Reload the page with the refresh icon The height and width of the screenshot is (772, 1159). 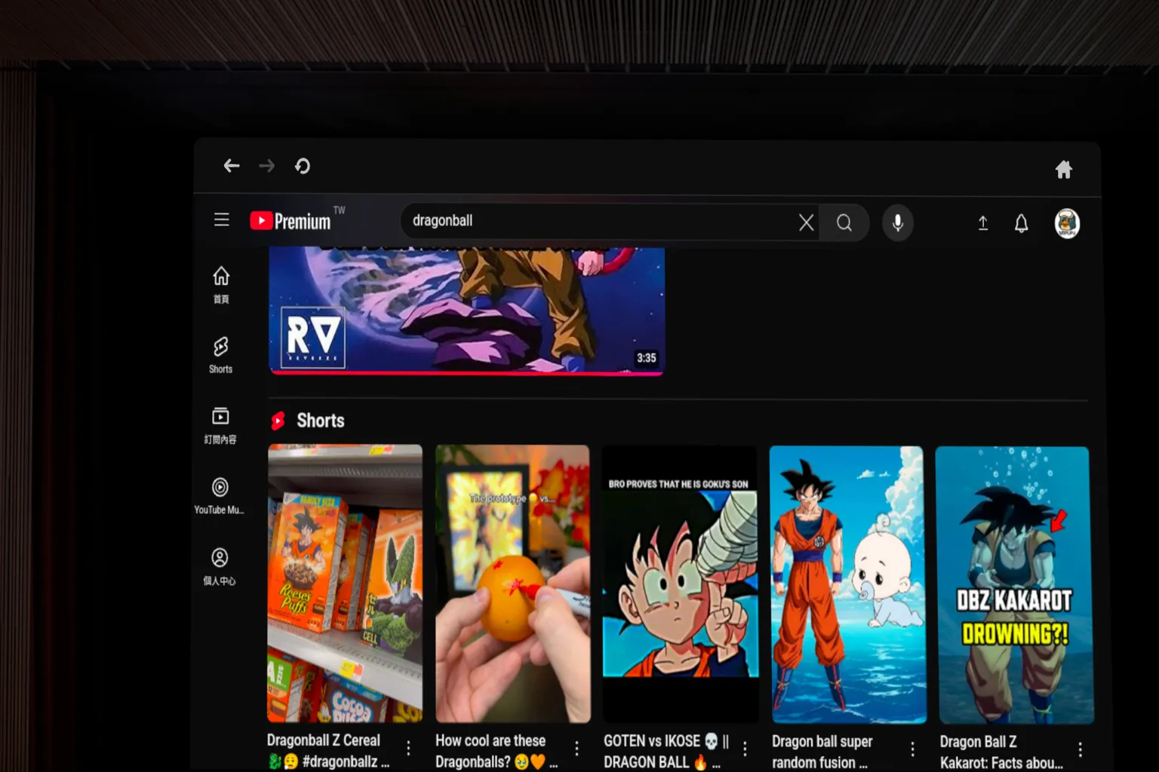(x=303, y=166)
